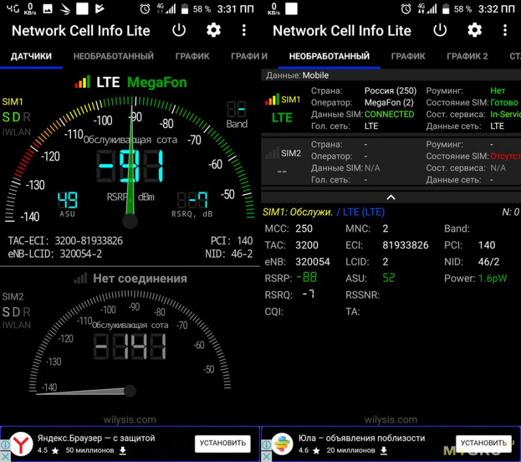Open the ГРАФИК tab next to ГРАФИК 2

(x=408, y=57)
